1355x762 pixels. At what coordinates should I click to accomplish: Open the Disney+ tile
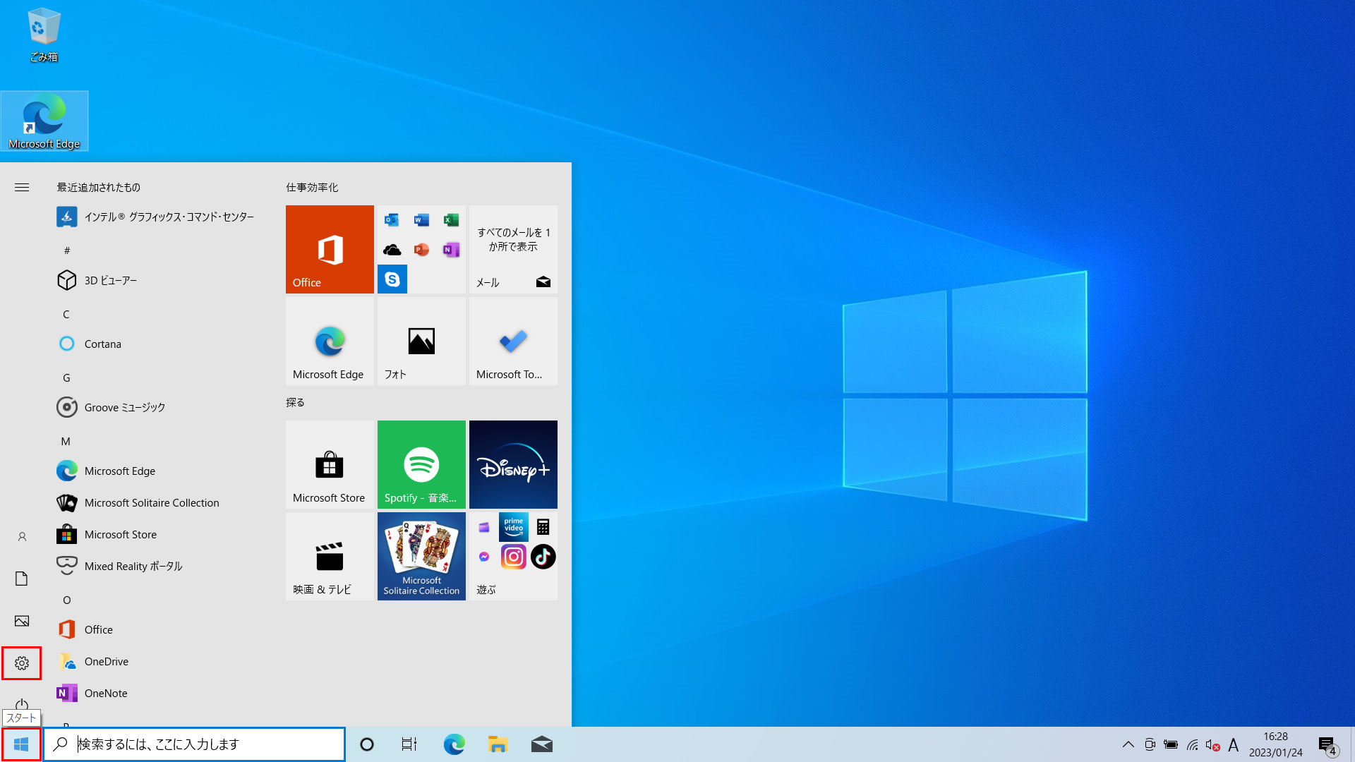coord(513,464)
